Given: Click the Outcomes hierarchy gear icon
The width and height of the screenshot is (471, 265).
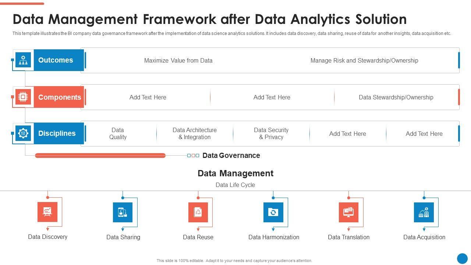Looking at the screenshot, I should 23,60.
